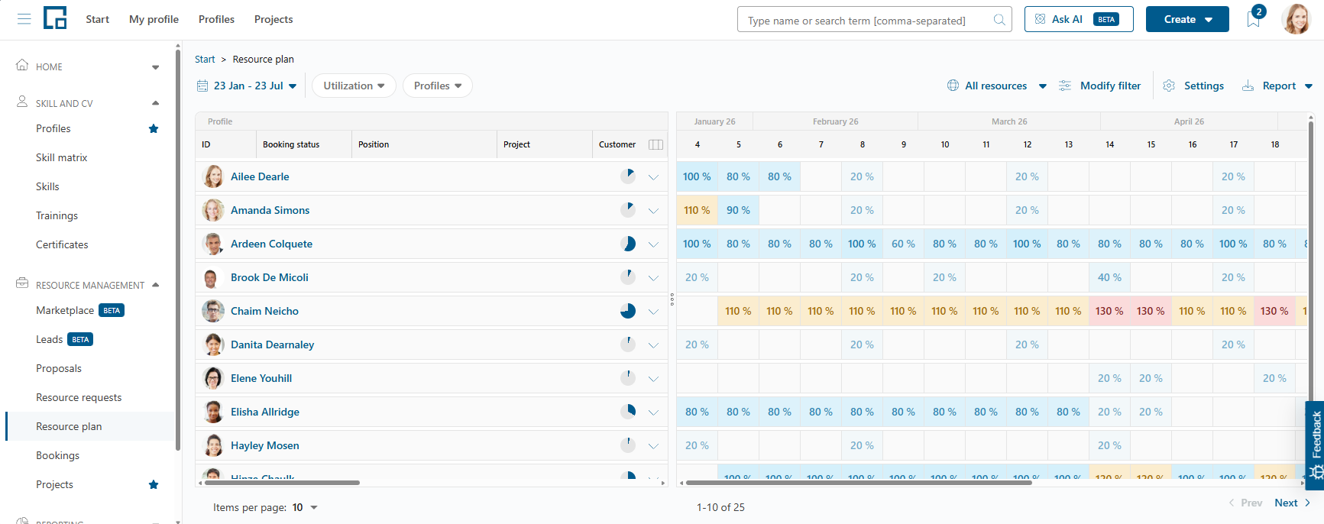
Task: Open the My profile top menu
Action: [154, 19]
